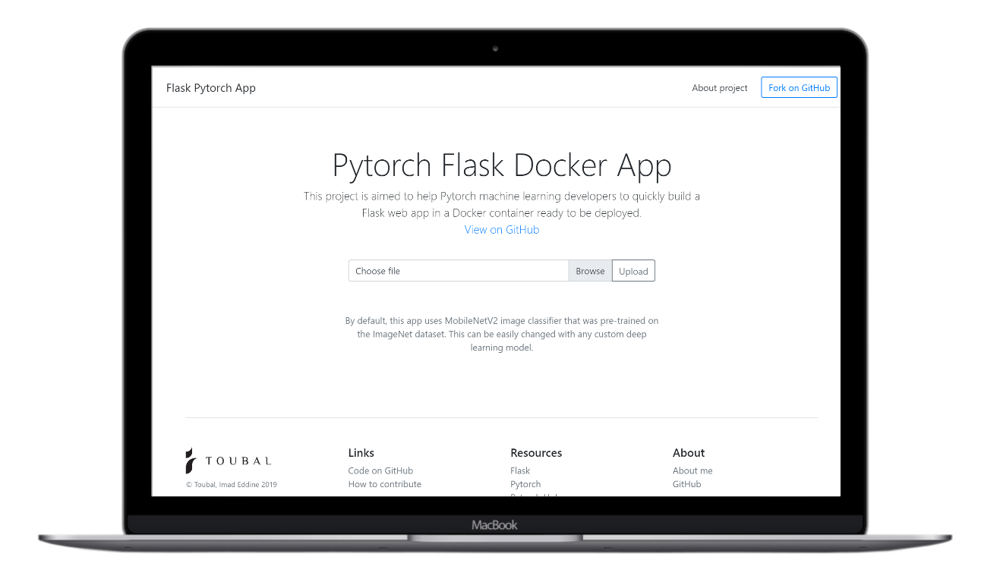Click the Browse file button
The height and width of the screenshot is (582, 981).
coord(590,271)
